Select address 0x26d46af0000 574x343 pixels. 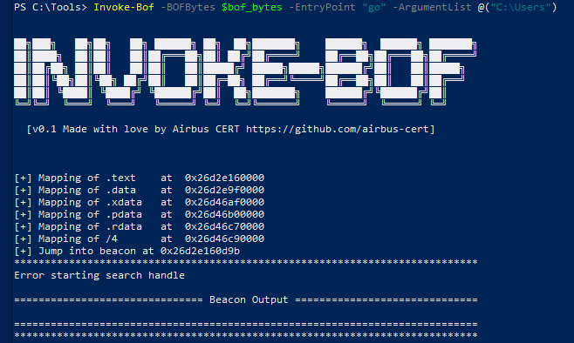224,202
